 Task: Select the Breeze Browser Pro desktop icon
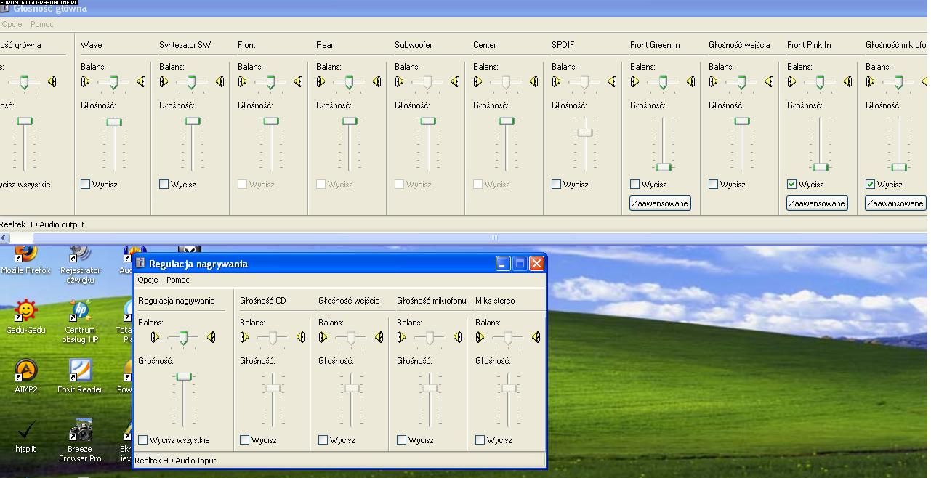[80, 440]
